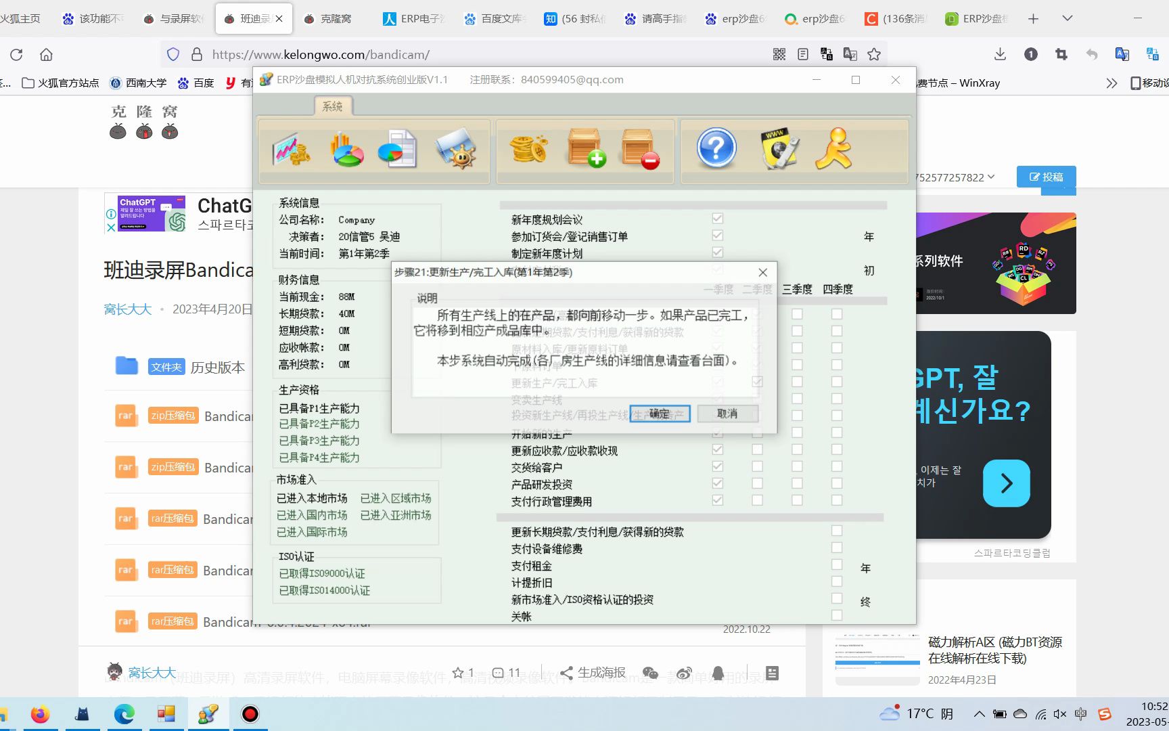
Task: Click the orange running man icon
Action: [833, 148]
